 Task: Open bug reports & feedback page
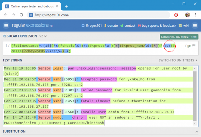click(x=157, y=26)
